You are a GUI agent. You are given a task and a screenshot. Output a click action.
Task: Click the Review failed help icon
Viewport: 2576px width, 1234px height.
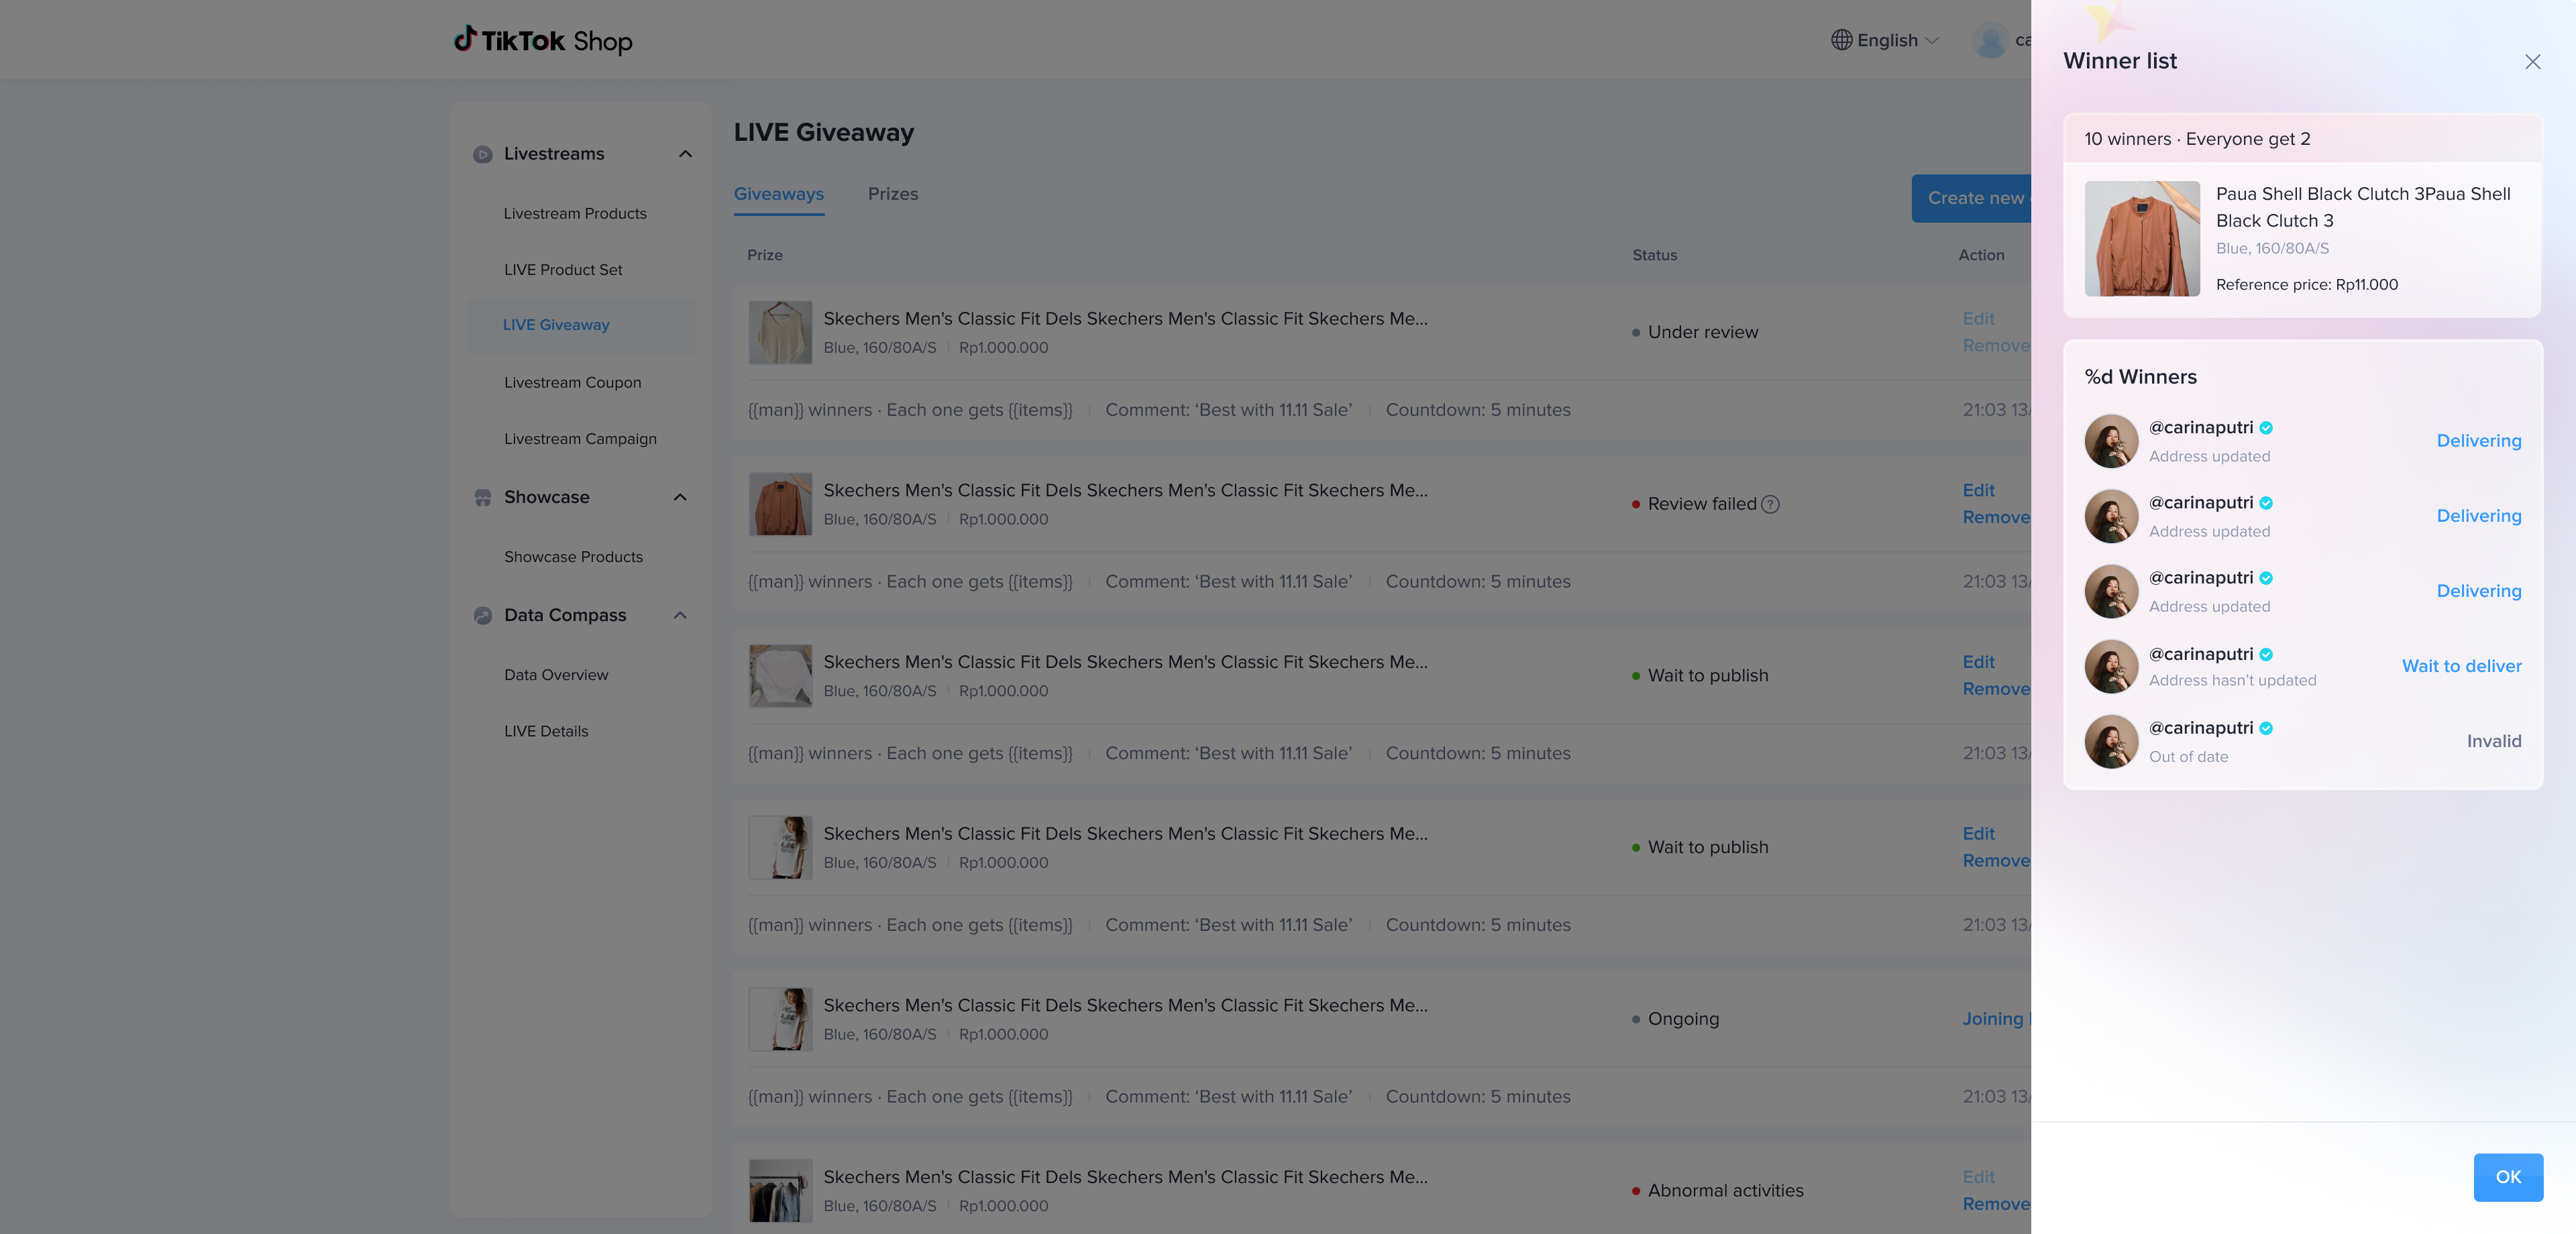coord(1770,504)
